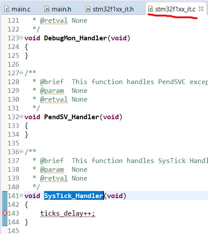Open the main.h editor tab
This screenshot has width=208, height=234.
click(58, 9)
